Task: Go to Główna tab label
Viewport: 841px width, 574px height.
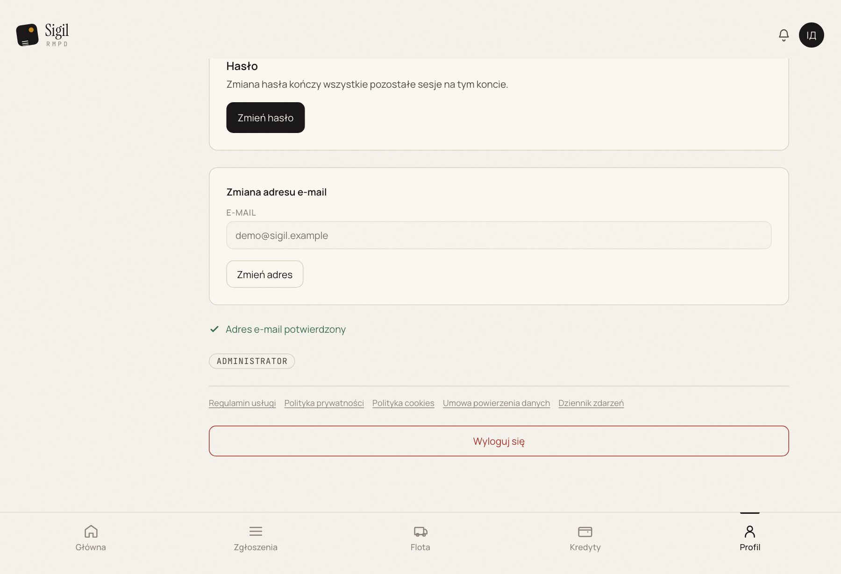Action: 91,547
